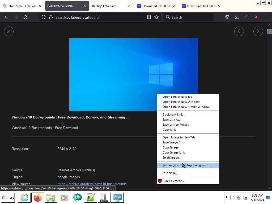Viewport: 272px width, 204px height.
Task: Select Save Link to Pocket
Action: click(188, 125)
